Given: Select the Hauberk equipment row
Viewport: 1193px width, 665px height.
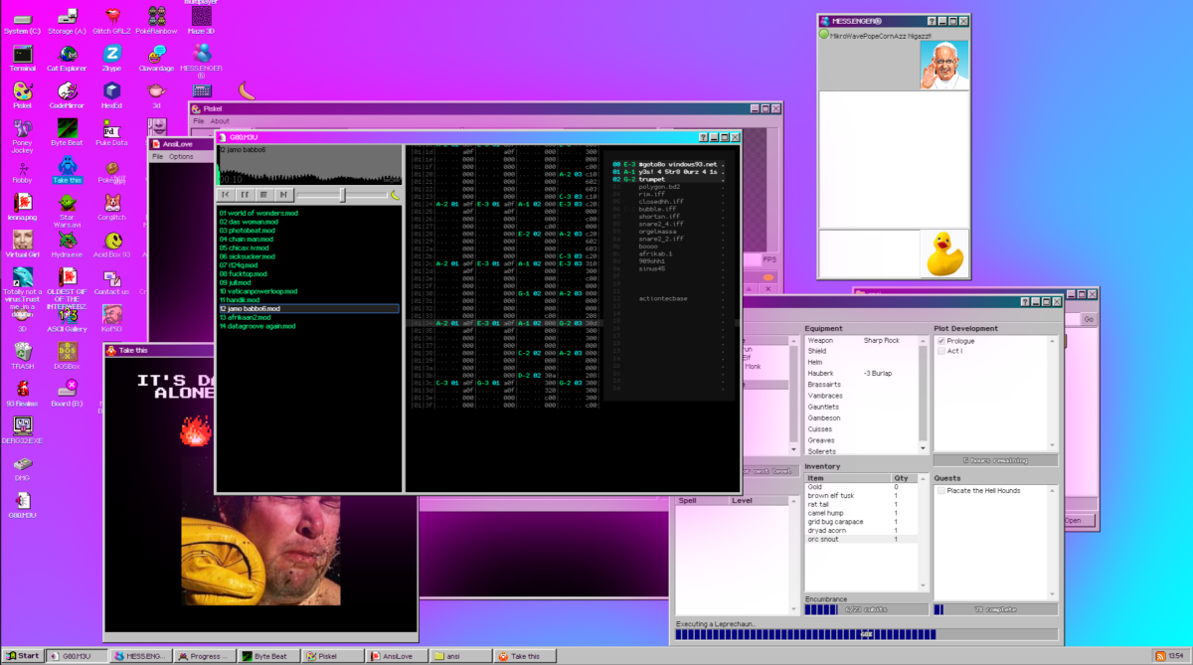Looking at the screenshot, I should [x=861, y=374].
